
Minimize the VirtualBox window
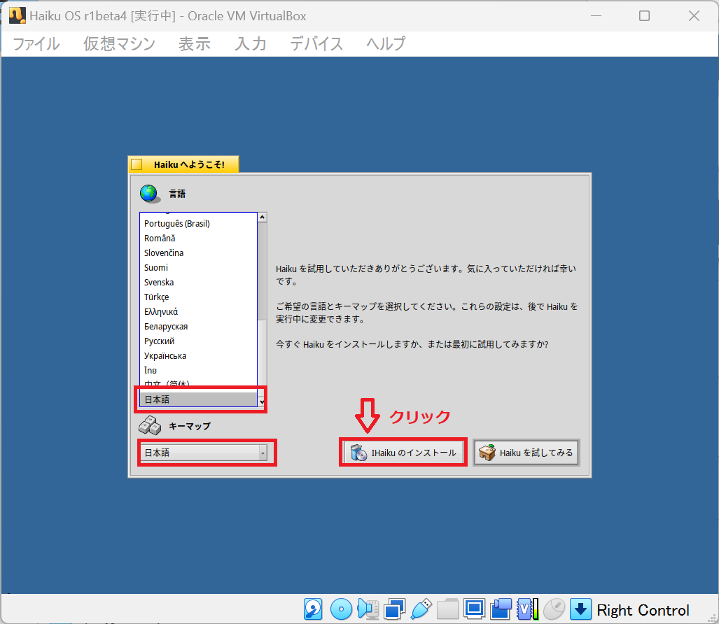pyautogui.click(x=596, y=16)
